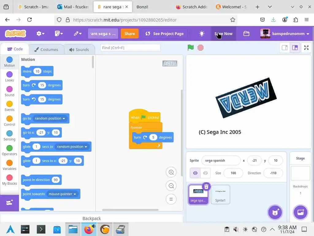Screen dimensions: 314x236
Task: Open the settings gear menu
Action: pyautogui.click(x=40, y=33)
